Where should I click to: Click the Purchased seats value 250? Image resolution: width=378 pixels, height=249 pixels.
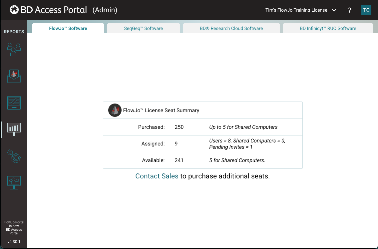pos(179,127)
